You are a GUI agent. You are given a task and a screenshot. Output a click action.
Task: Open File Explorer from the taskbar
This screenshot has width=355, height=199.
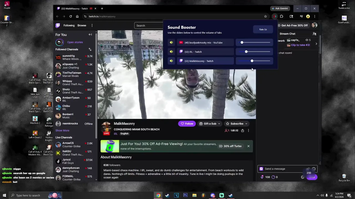click(194, 195)
